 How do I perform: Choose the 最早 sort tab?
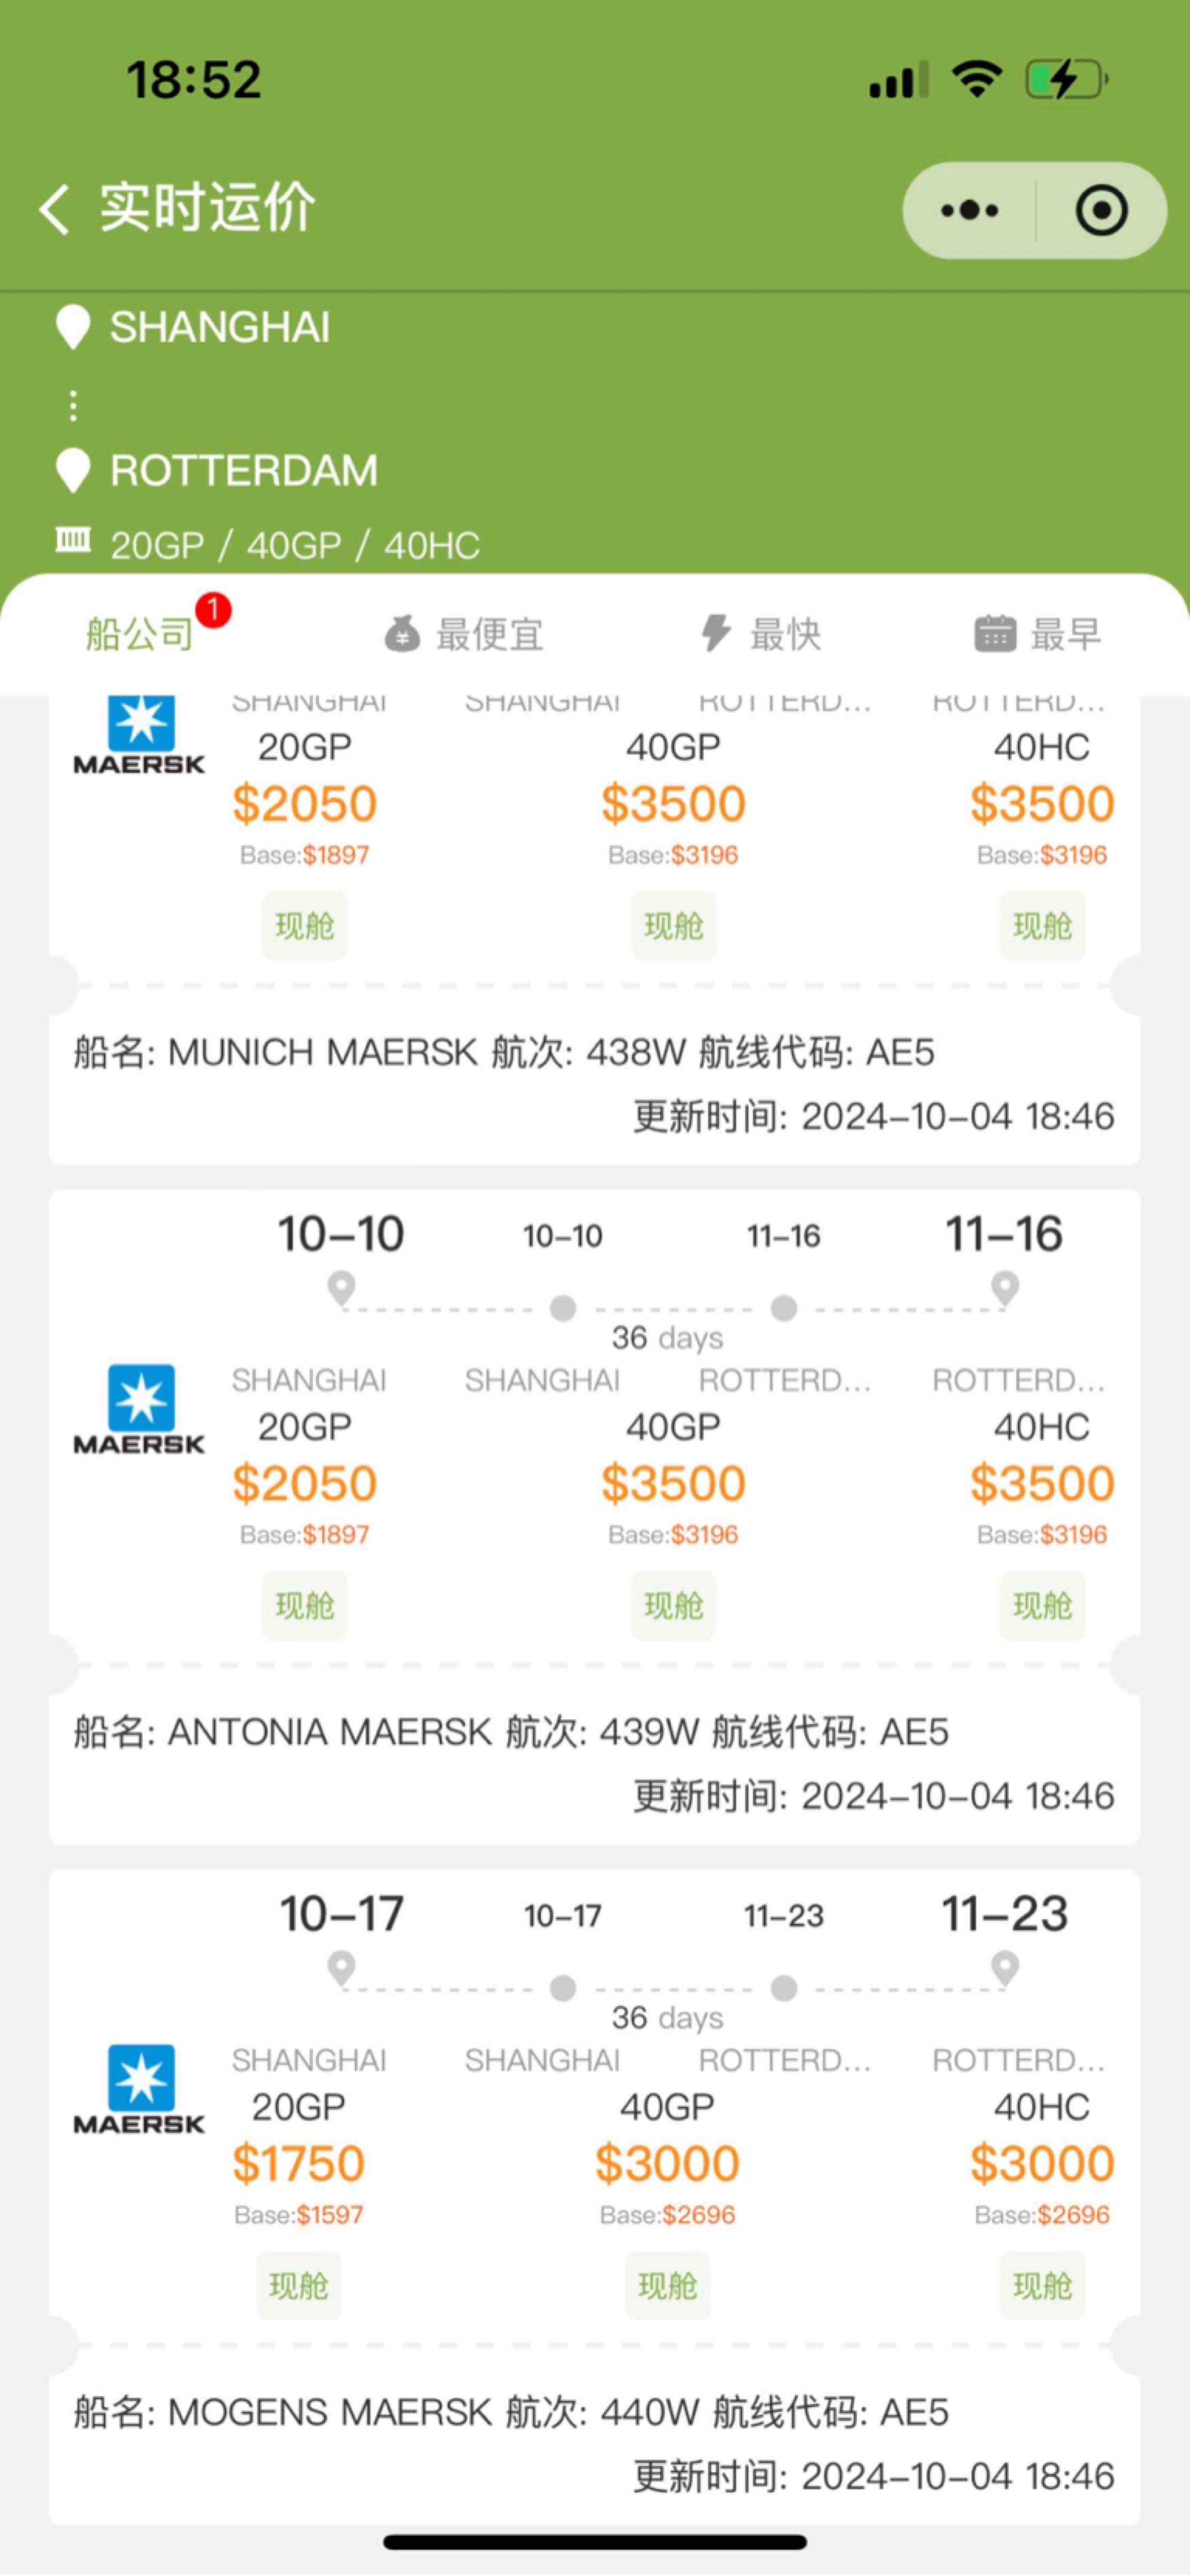pos(1038,633)
